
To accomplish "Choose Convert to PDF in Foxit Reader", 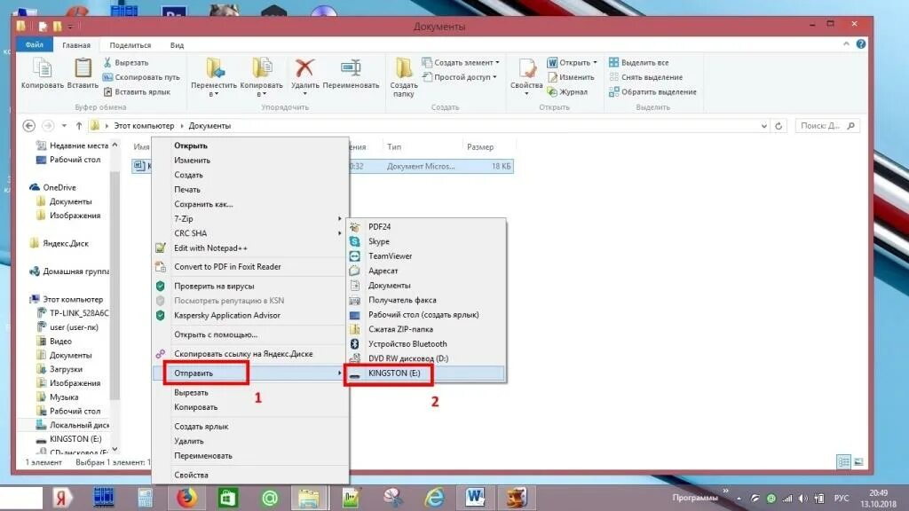I will pyautogui.click(x=250, y=266).
